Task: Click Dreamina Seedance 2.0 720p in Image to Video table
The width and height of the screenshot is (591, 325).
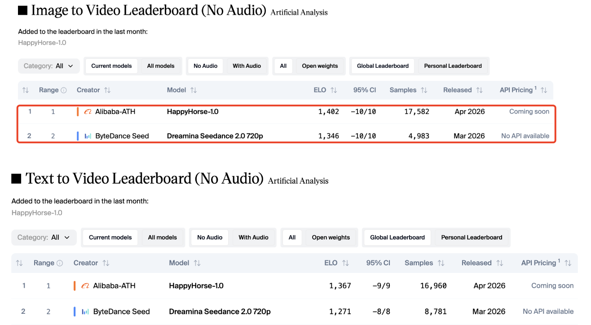Action: [x=215, y=136]
